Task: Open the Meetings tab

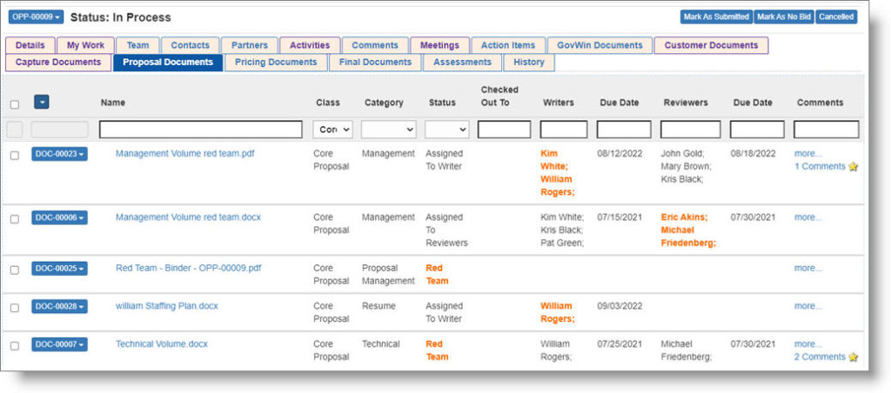Action: click(439, 45)
